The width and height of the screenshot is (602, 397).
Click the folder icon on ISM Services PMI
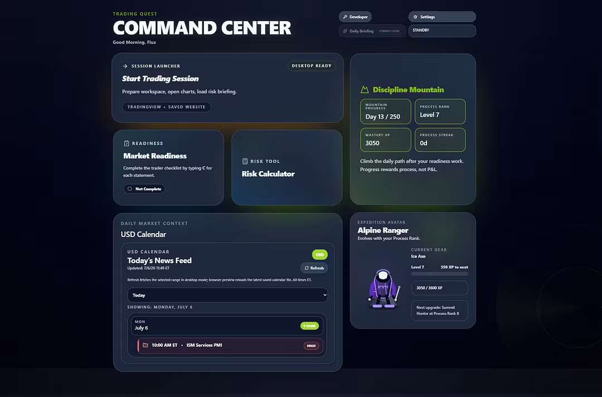145,345
